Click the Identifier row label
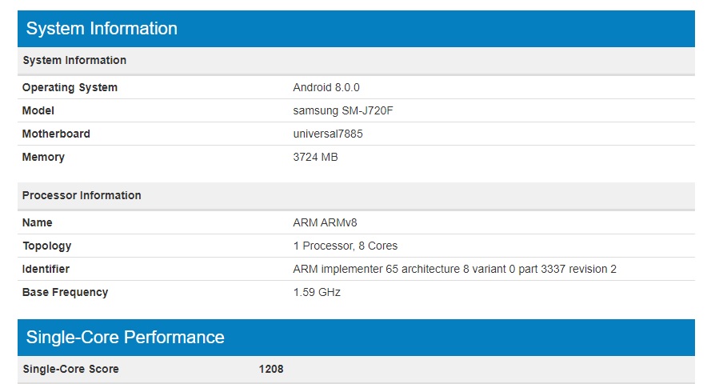The image size is (715, 384). click(x=46, y=269)
